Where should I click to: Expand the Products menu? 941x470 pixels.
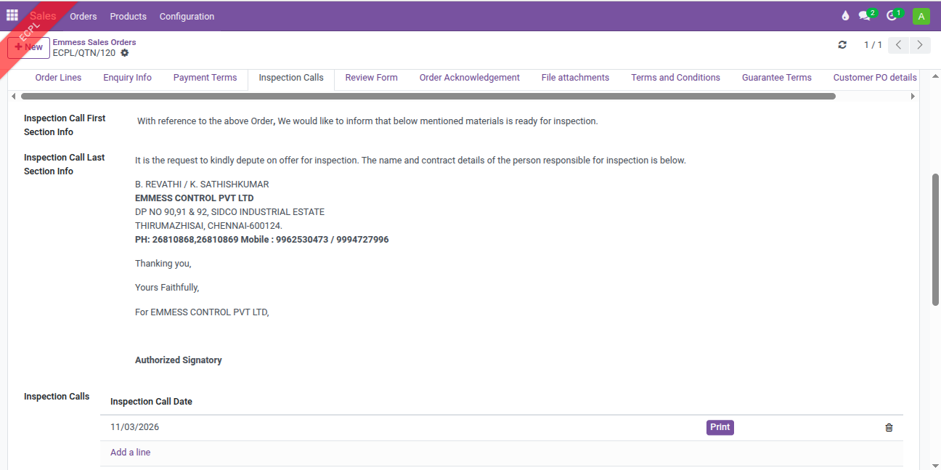click(128, 16)
